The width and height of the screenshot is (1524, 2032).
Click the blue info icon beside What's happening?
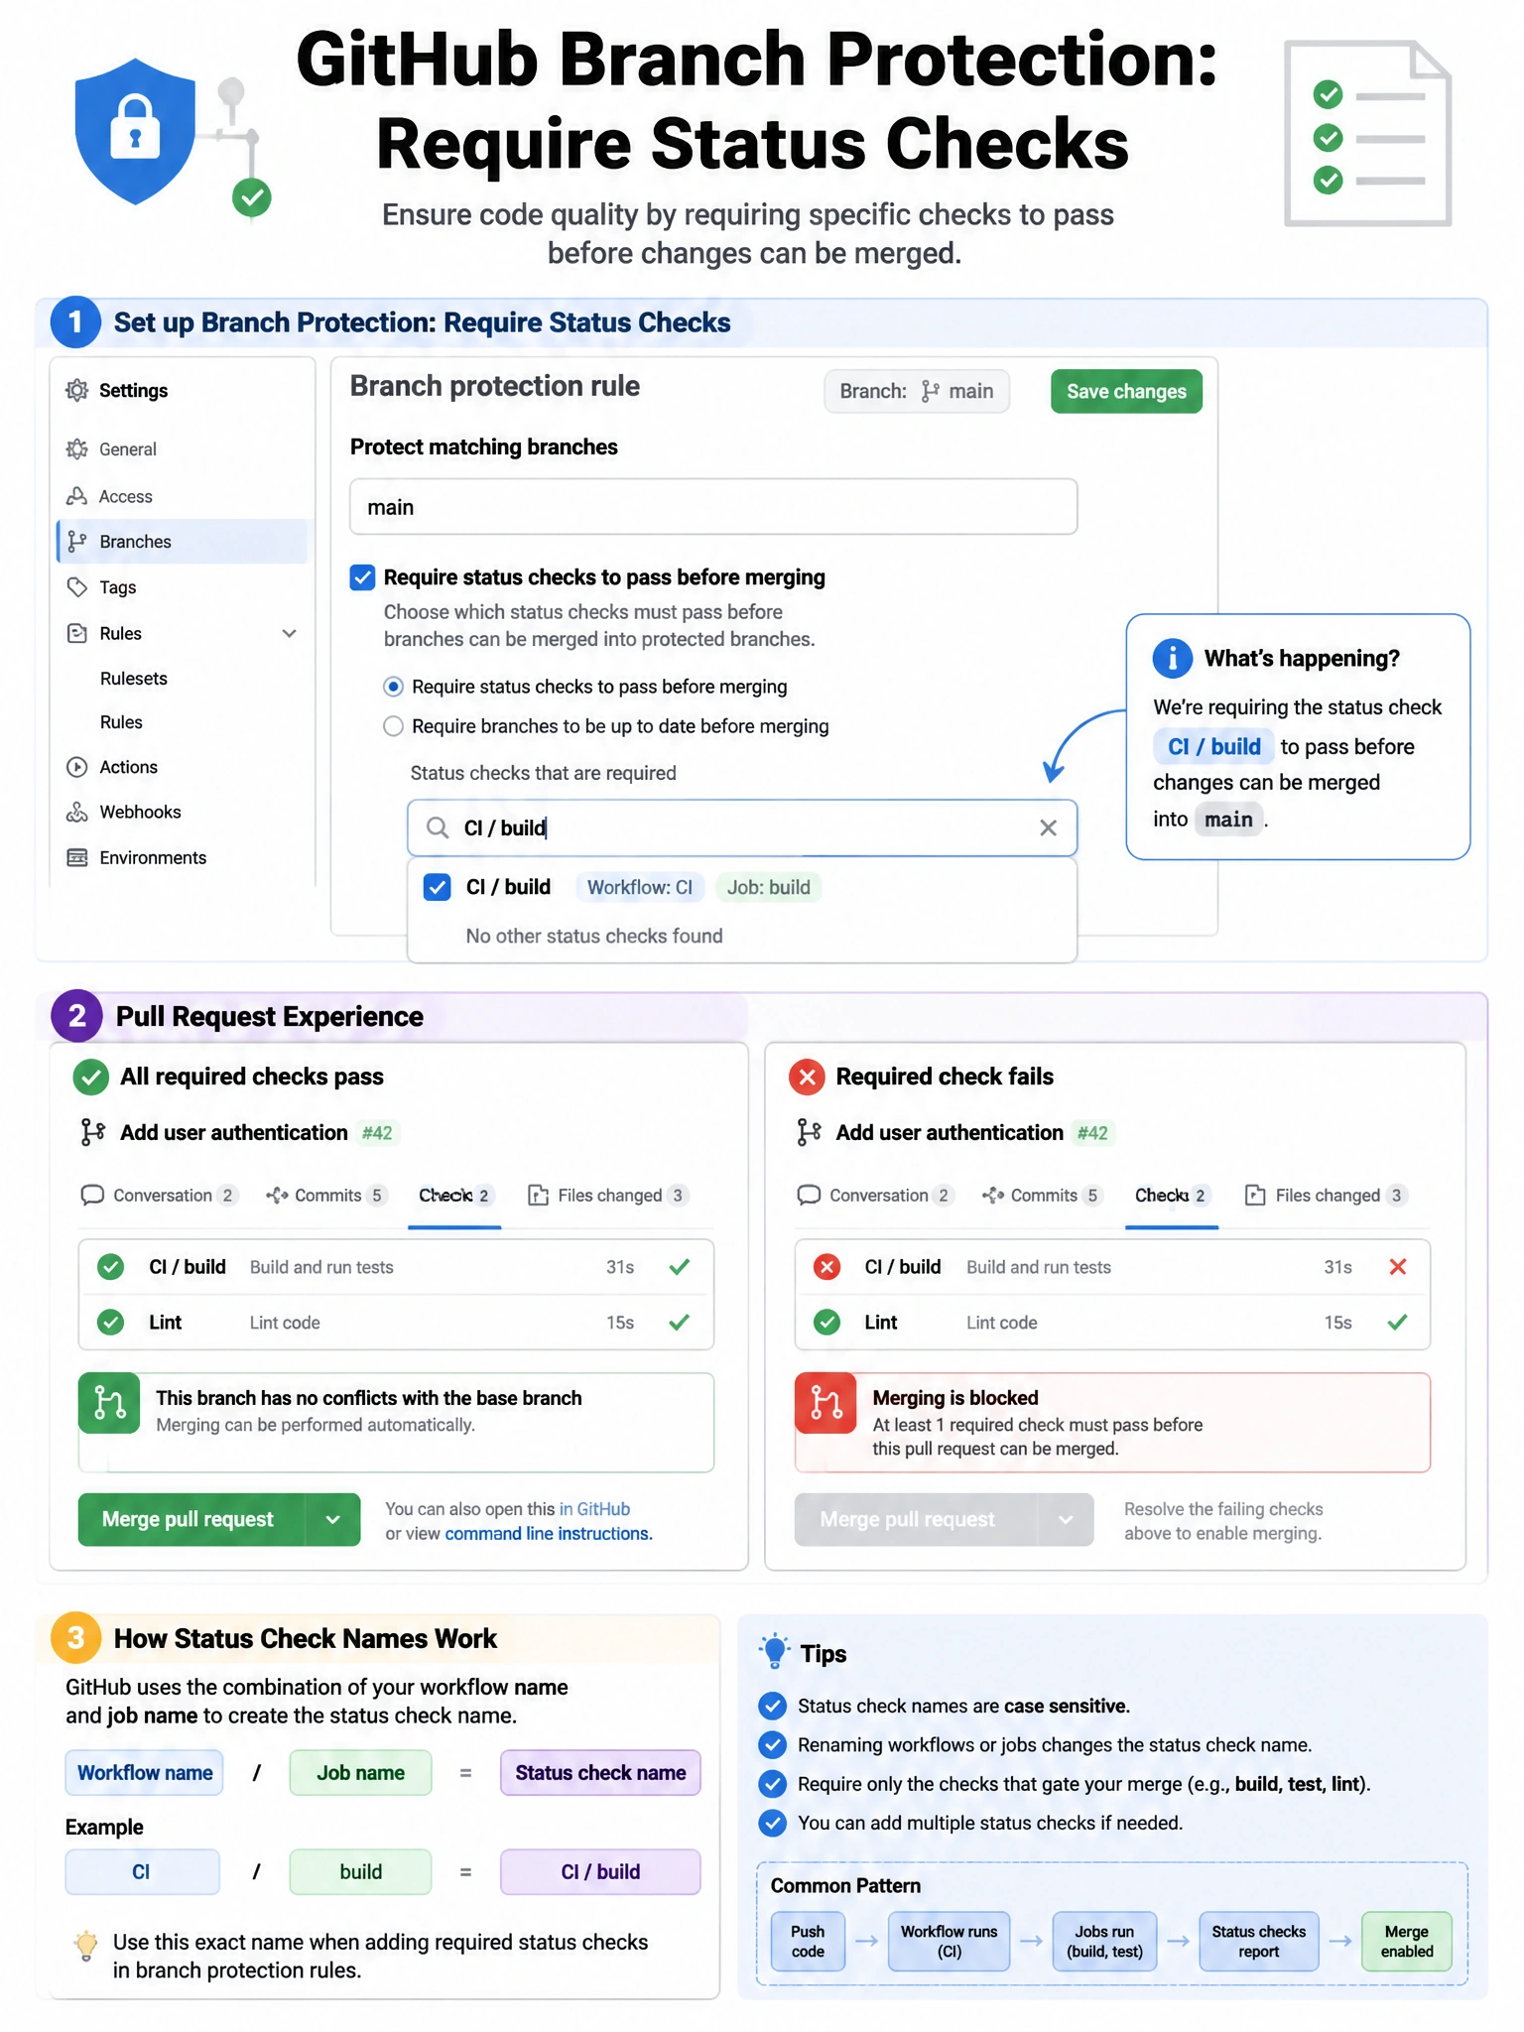(1172, 658)
